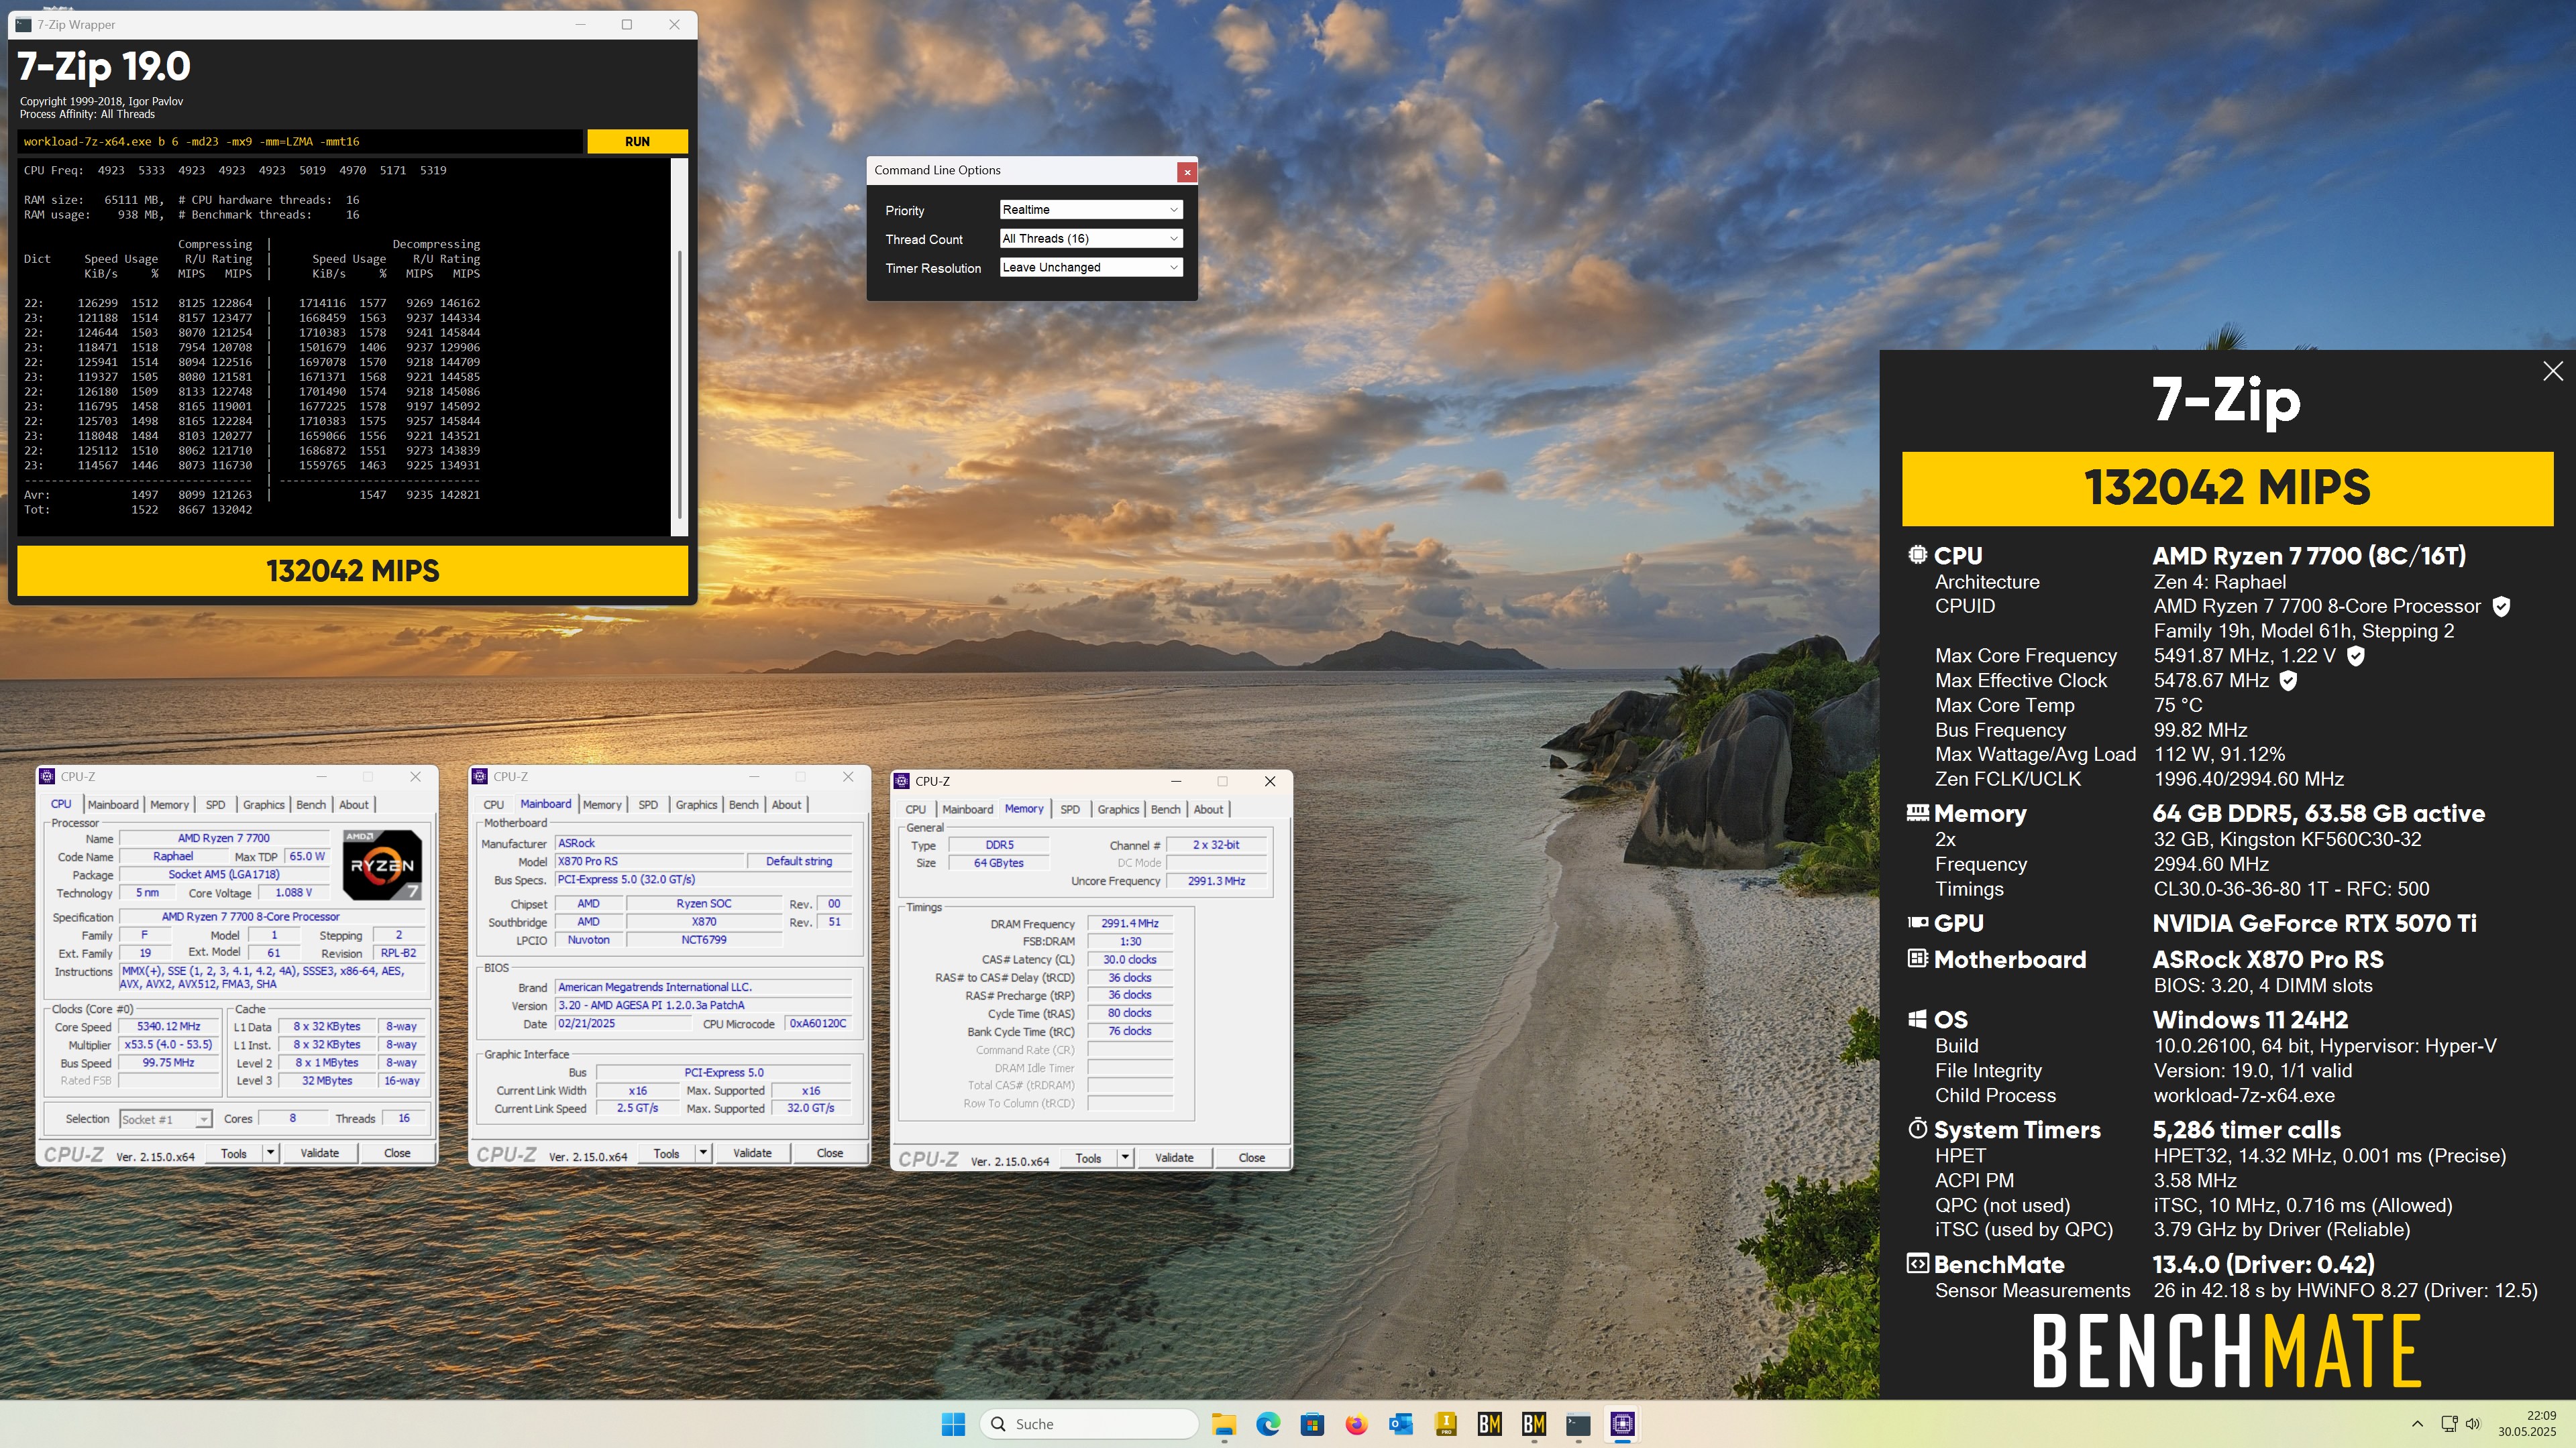Click the Memory section icon in BenchMate
Screen dimensions: 2576x1448
(x=1918, y=813)
